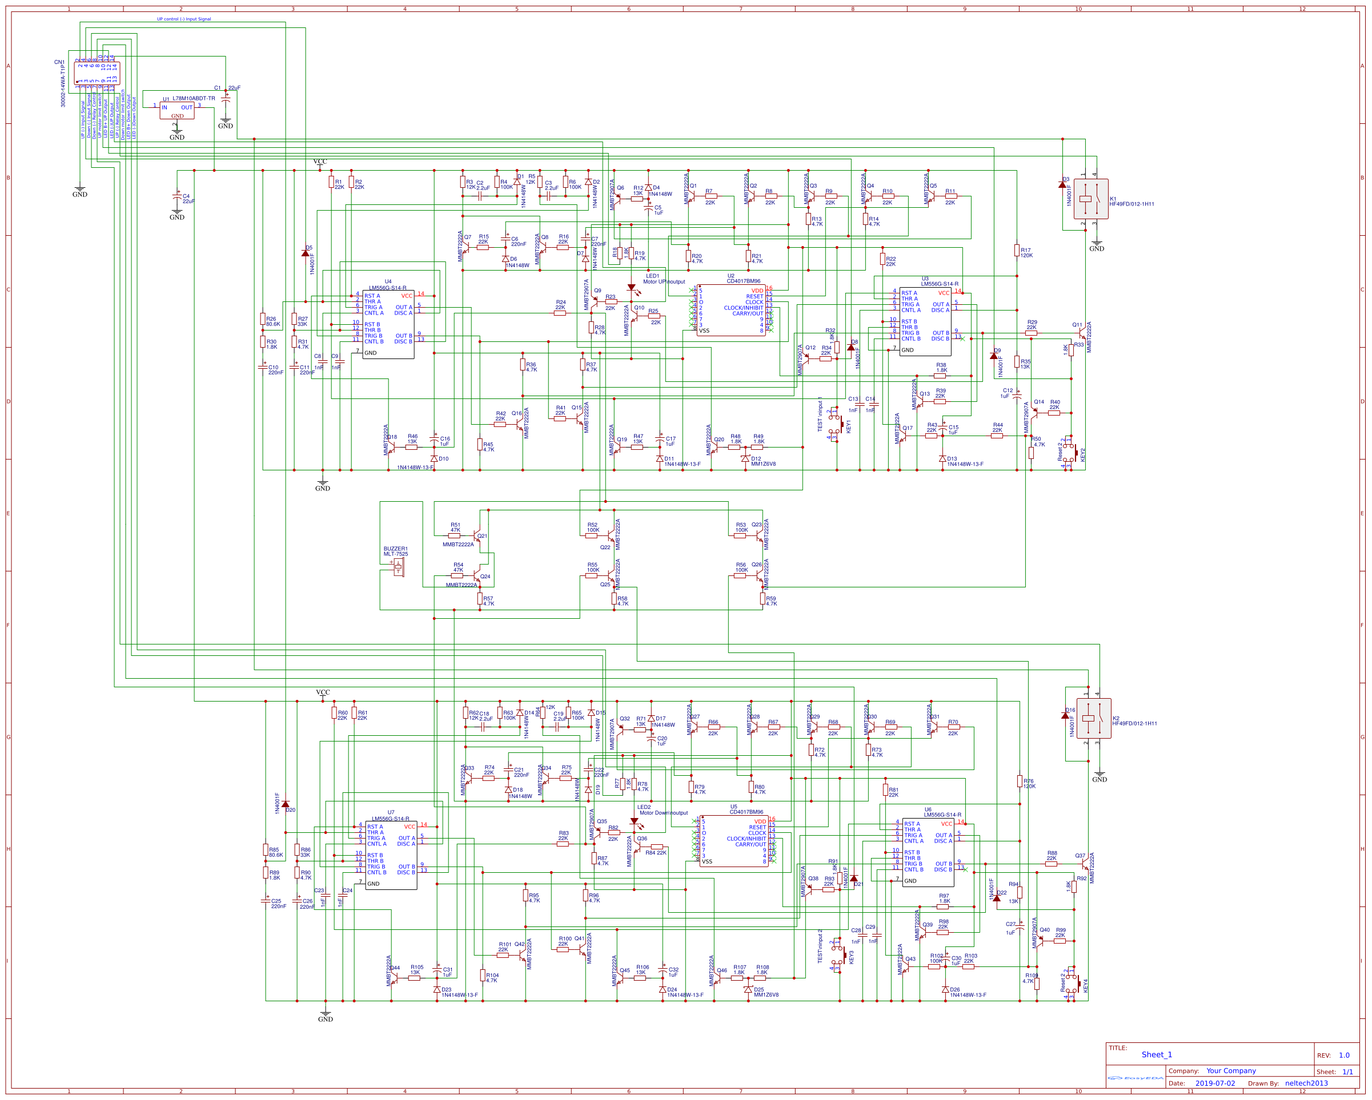Click the EasyEDA logo in title block
The image size is (1372, 1100).
coord(1136,1078)
